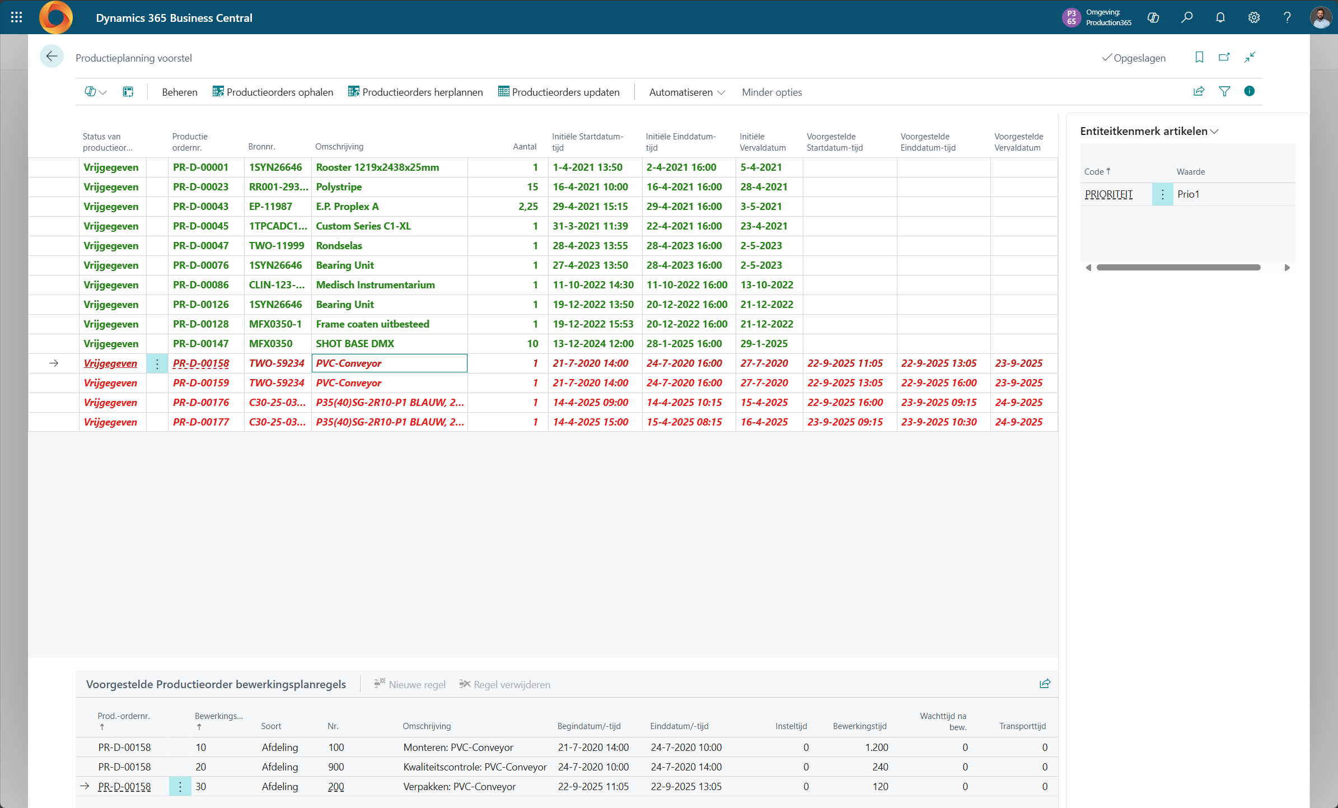Click the Copilot icon in the header
The image size is (1338, 808).
[x=1153, y=17]
